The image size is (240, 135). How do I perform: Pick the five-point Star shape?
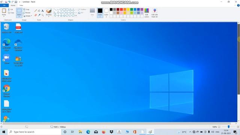tap(61, 16)
